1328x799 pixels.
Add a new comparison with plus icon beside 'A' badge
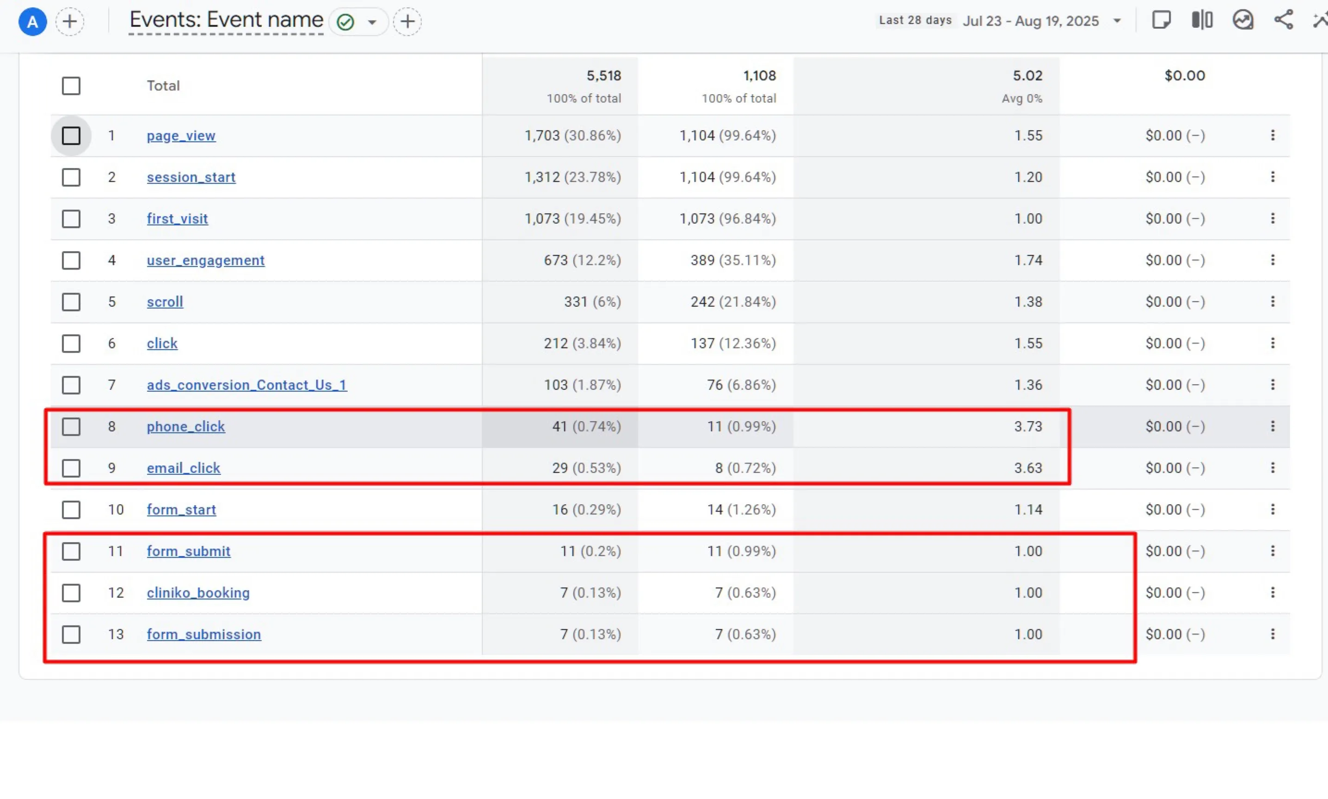click(x=69, y=22)
